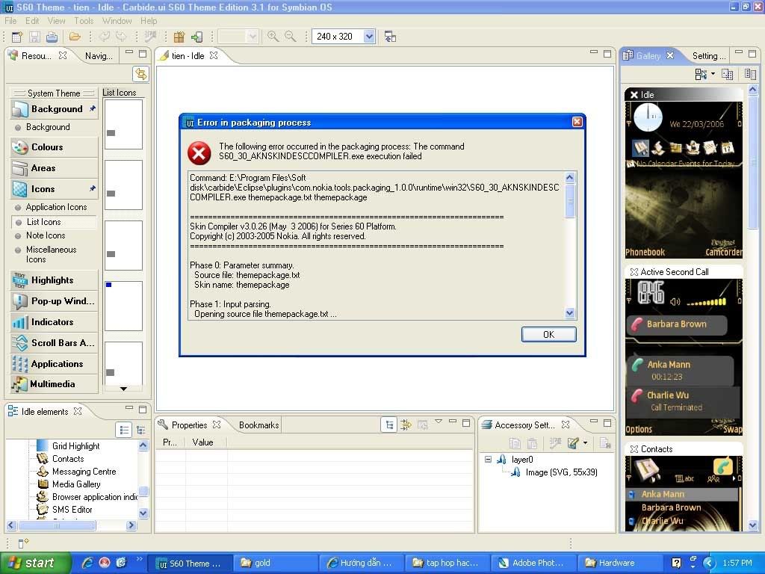Open the Applications category
The image size is (765, 574).
(x=54, y=364)
